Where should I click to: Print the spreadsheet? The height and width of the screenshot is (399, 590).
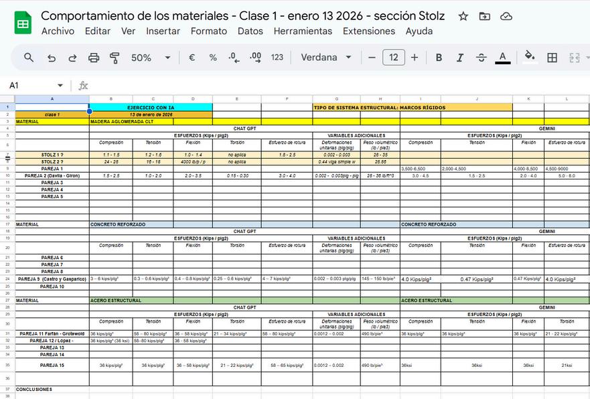[94, 58]
